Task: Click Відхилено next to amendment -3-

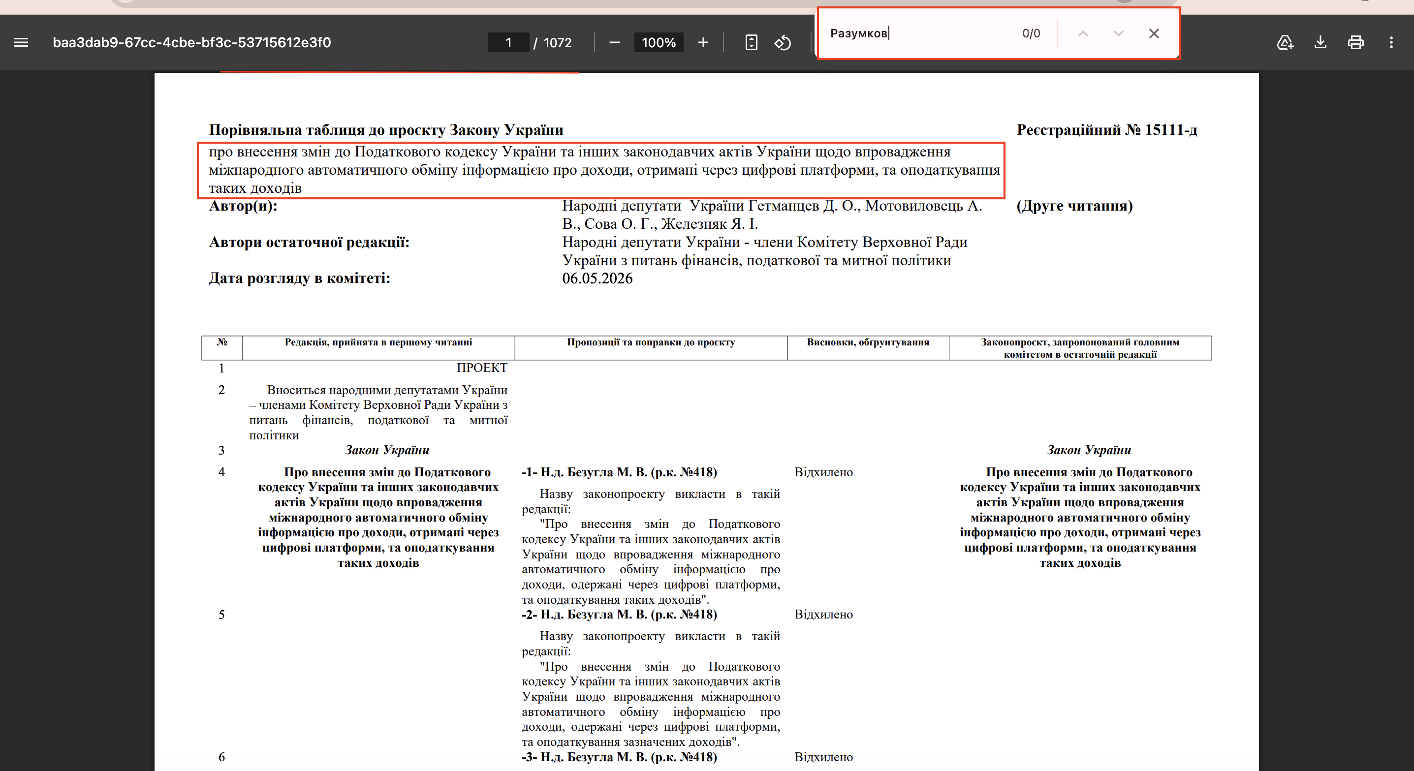Action: [823, 757]
